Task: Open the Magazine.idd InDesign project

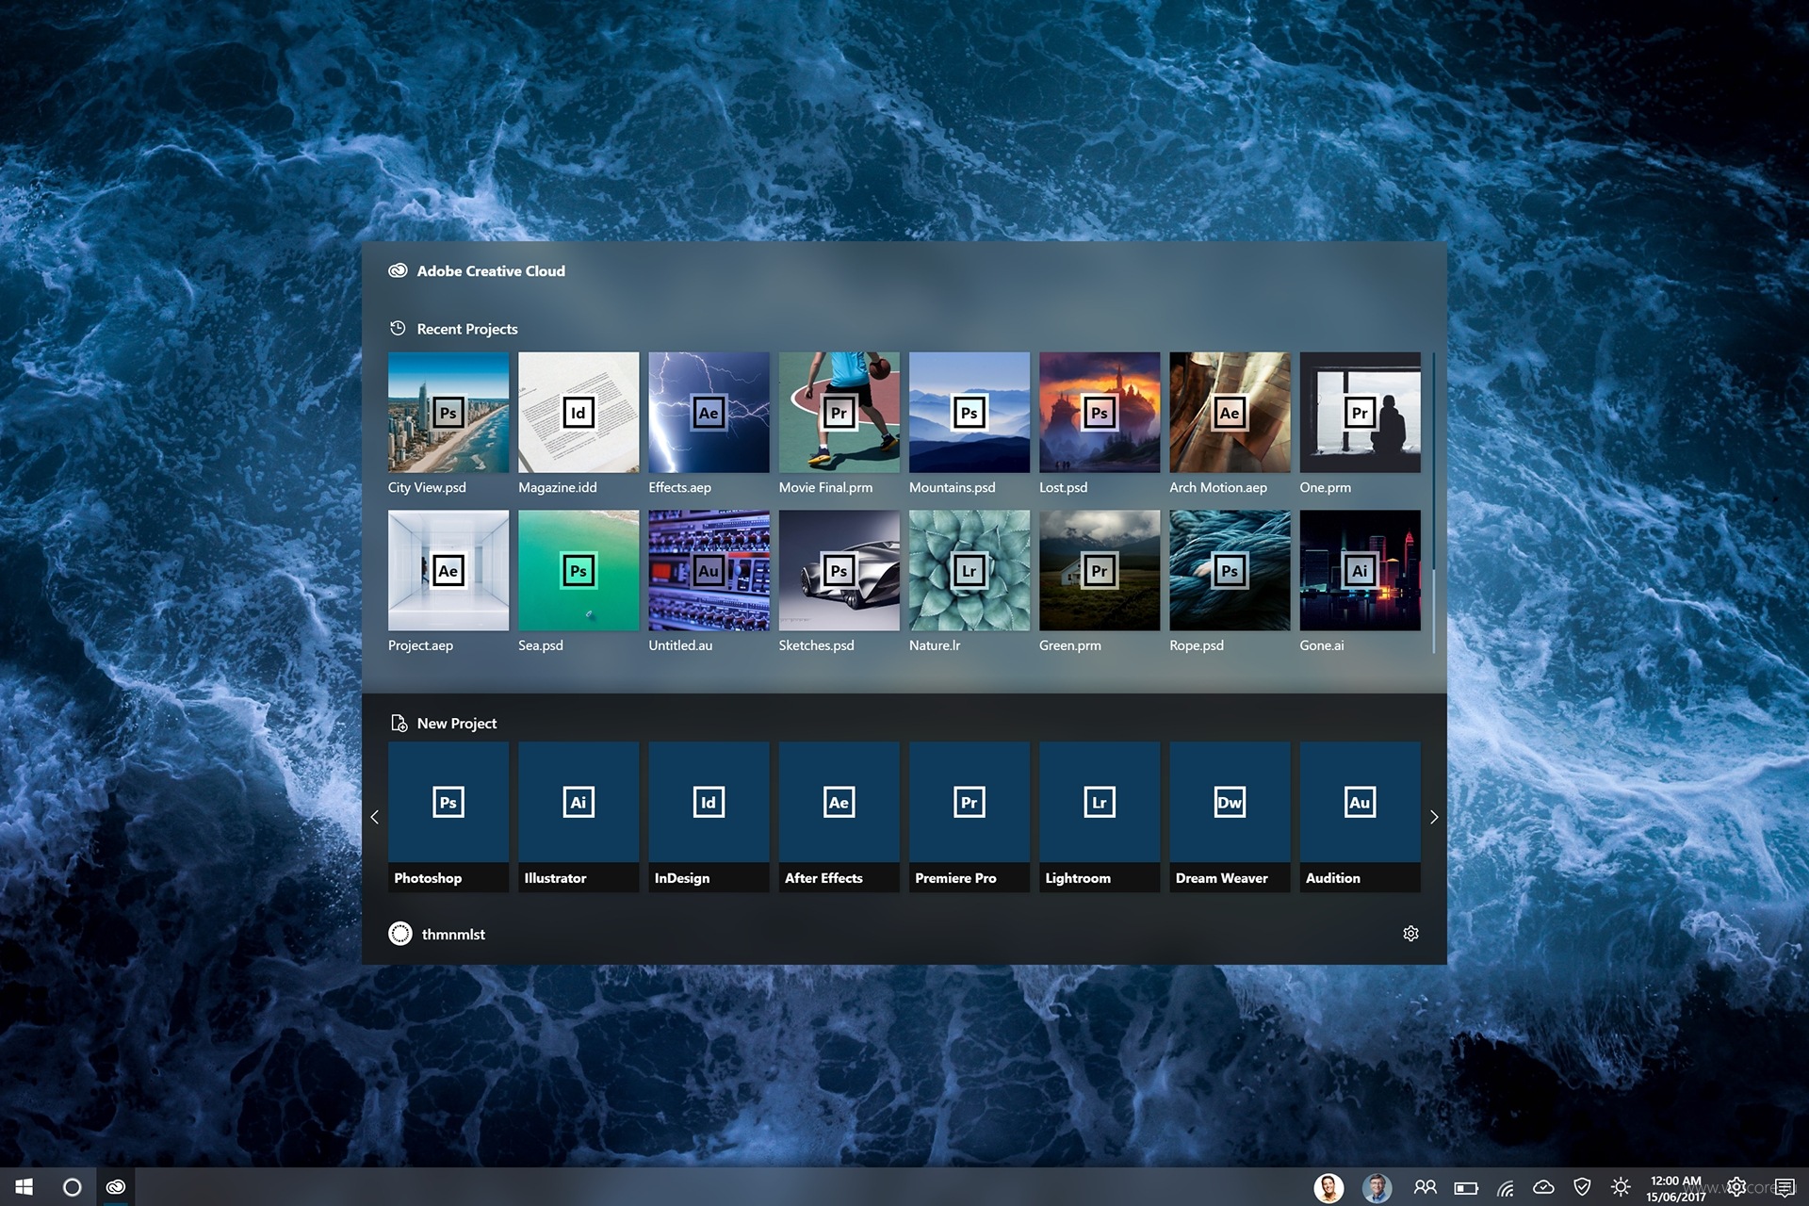Action: point(578,412)
